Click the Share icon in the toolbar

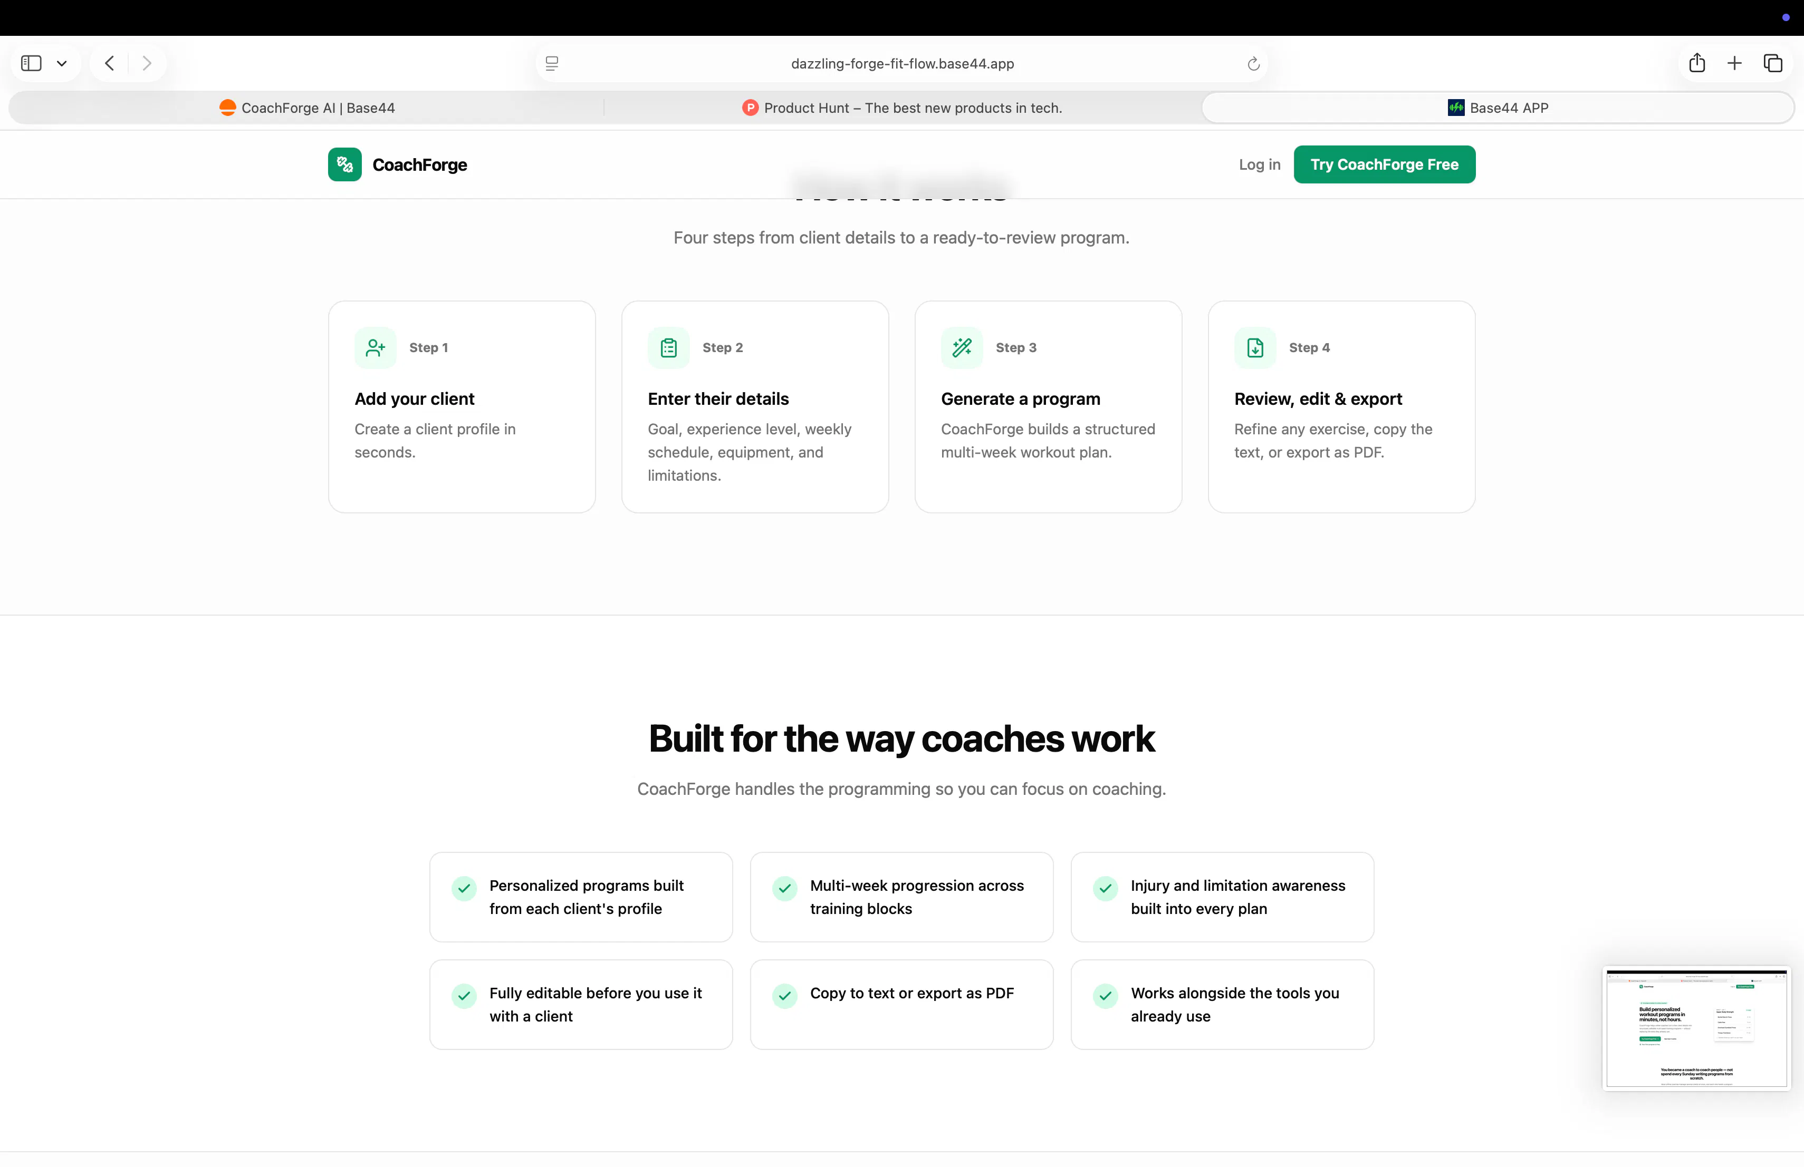click(1697, 63)
